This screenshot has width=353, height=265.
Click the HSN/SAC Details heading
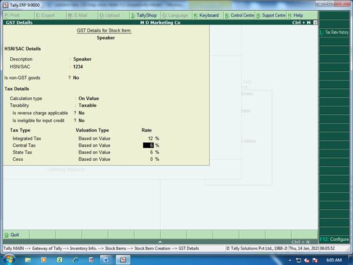click(x=23, y=49)
